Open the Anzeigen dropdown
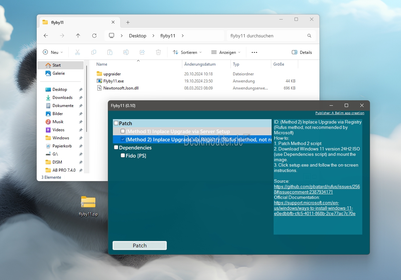This screenshot has height=280, width=401. [x=226, y=53]
